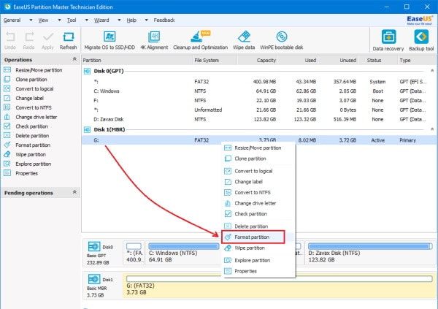Refresh the disk list
The width and height of the screenshot is (438, 309).
(x=68, y=41)
